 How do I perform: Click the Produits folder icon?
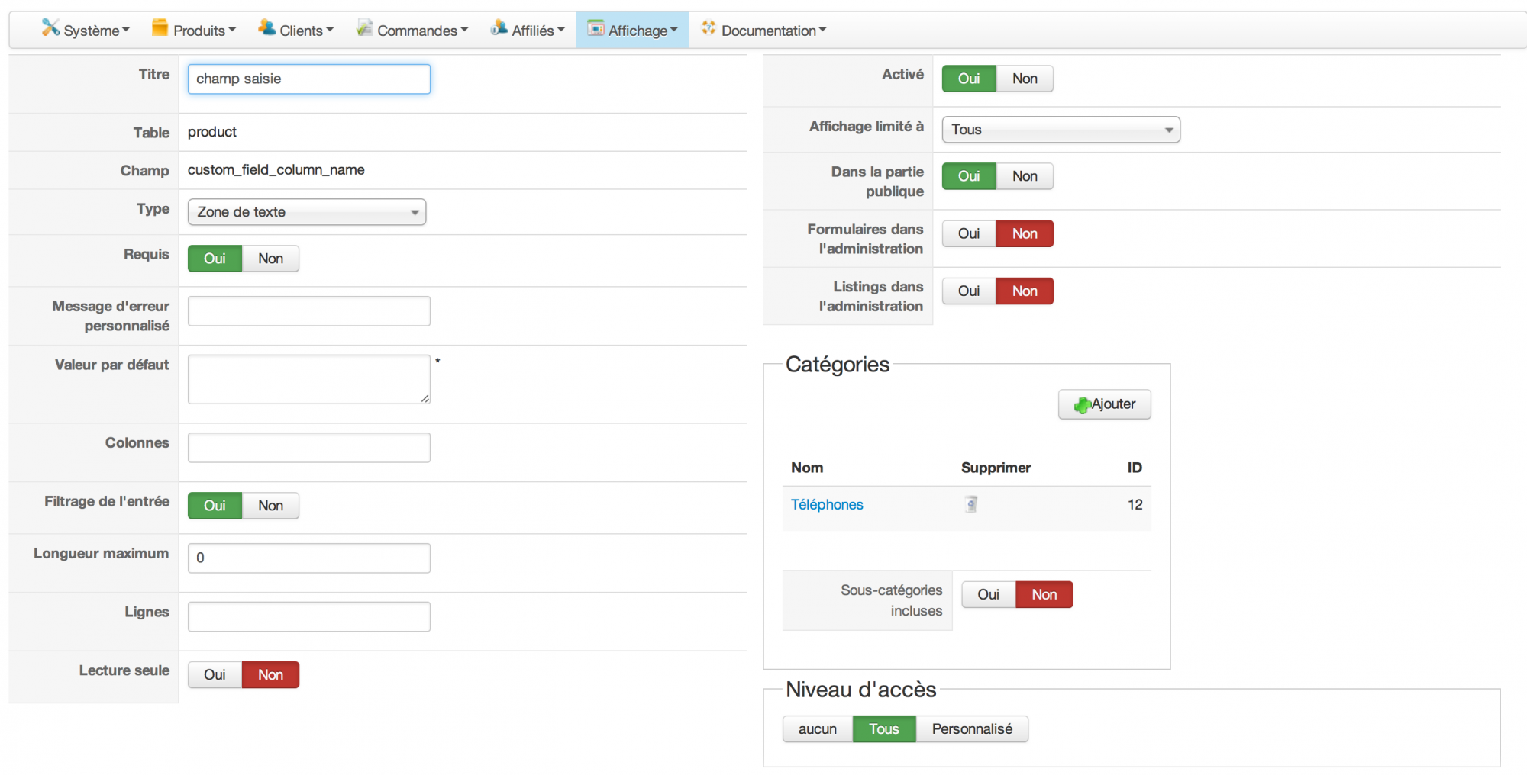click(x=160, y=28)
